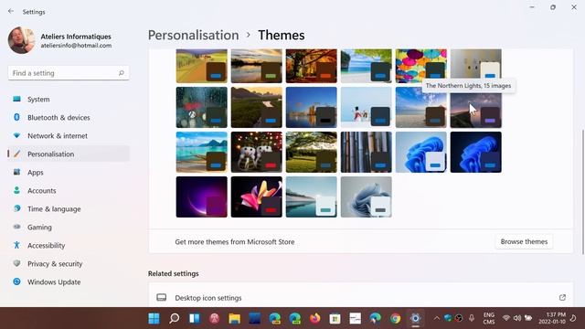Image resolution: width=585 pixels, height=329 pixels.
Task: Open the volume speaker tray icon
Action: (517, 318)
